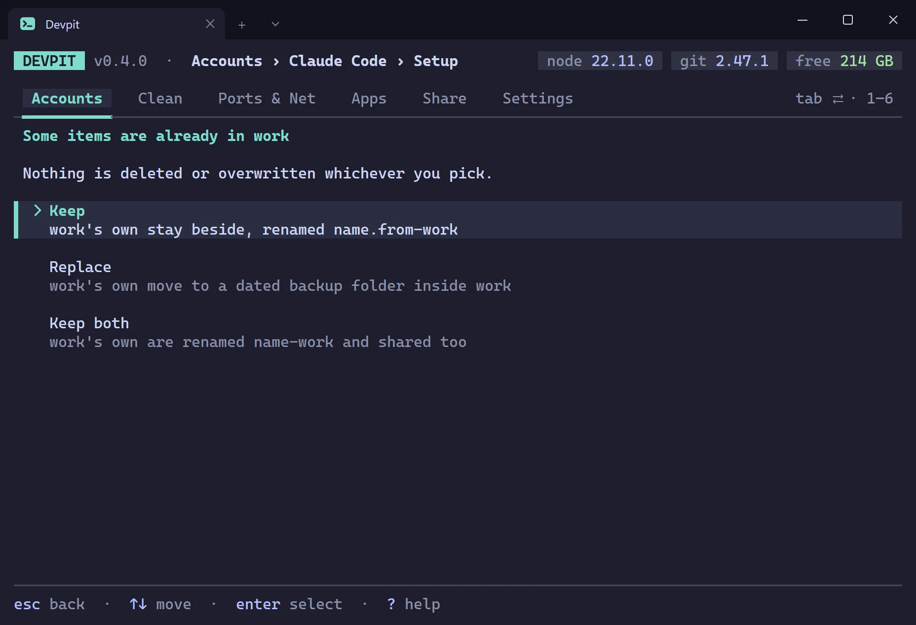This screenshot has height=625, width=916.
Task: Click 'renamed name-work and shared too' description
Action: 258,342
